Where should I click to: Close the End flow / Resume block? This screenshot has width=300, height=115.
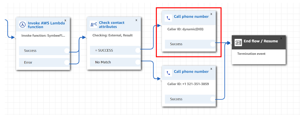(281, 38)
